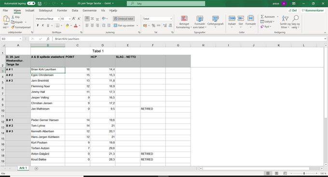
Task: Click the Kommentarer button
Action: point(313,11)
